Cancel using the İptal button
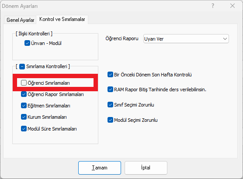 tap(146, 168)
